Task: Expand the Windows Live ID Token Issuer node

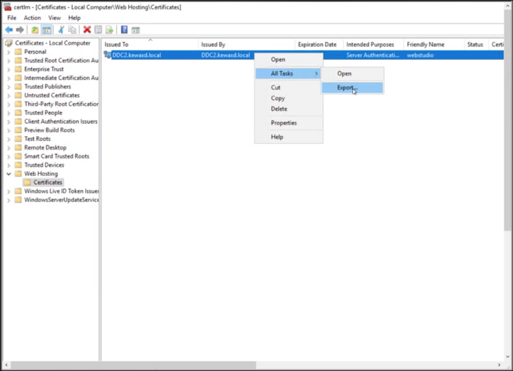Action: tap(8, 190)
